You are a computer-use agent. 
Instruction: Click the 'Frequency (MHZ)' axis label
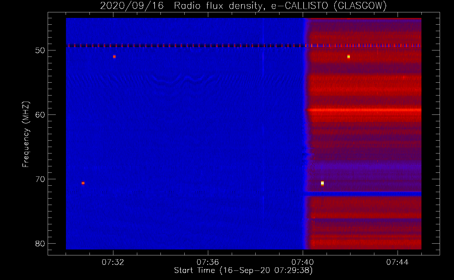coord(26,134)
